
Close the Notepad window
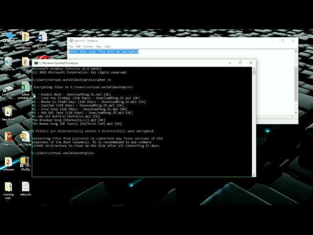[x=293, y=41]
